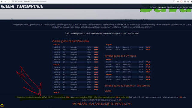This screenshot has width=192, height=108.
Task: Click the Serija 13 label
Action: pyautogui.click(x=56, y=45)
